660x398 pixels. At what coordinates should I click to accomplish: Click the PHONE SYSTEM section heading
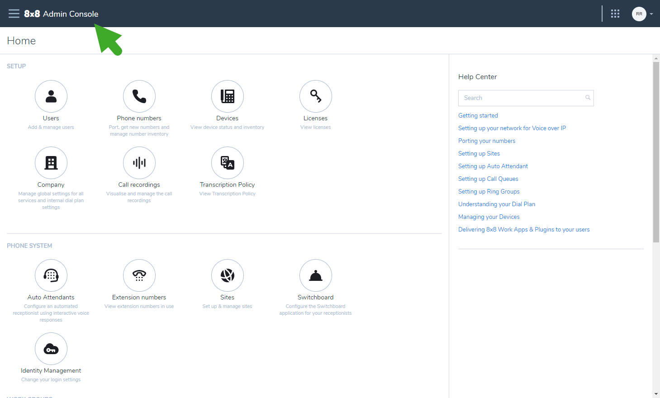pyautogui.click(x=29, y=246)
